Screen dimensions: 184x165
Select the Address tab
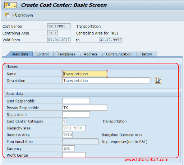pos(91,54)
